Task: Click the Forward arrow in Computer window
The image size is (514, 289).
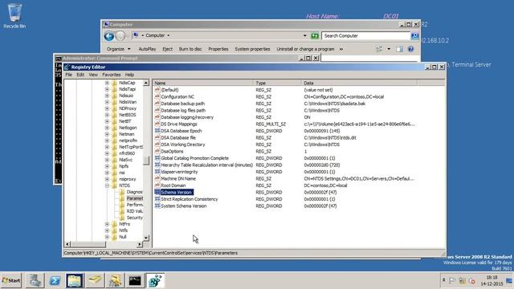Action: 120,35
